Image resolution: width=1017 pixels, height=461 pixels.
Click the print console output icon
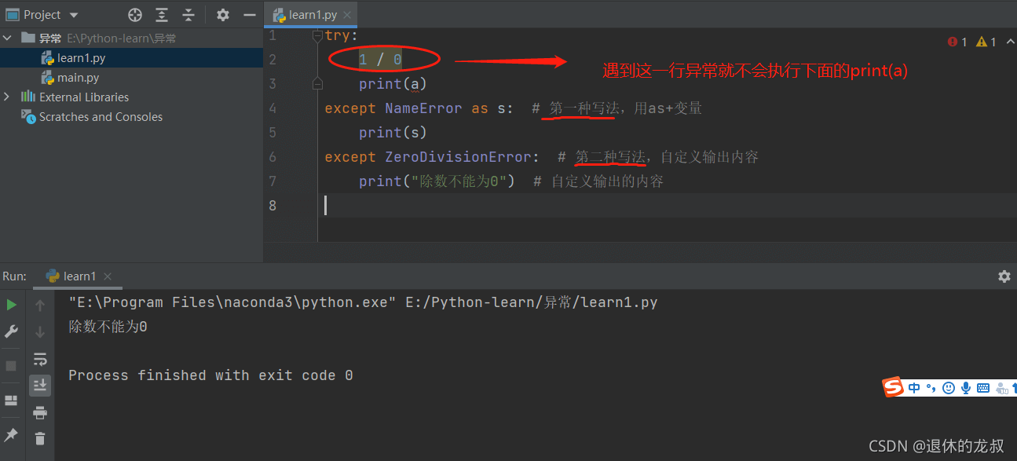[x=40, y=412]
